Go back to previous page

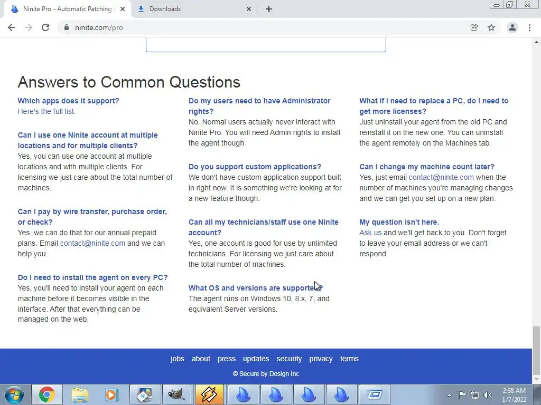12,27
